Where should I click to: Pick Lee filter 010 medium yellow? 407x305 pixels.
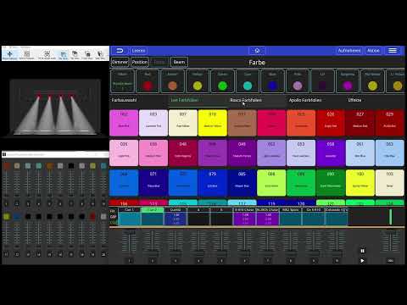[x=213, y=123]
